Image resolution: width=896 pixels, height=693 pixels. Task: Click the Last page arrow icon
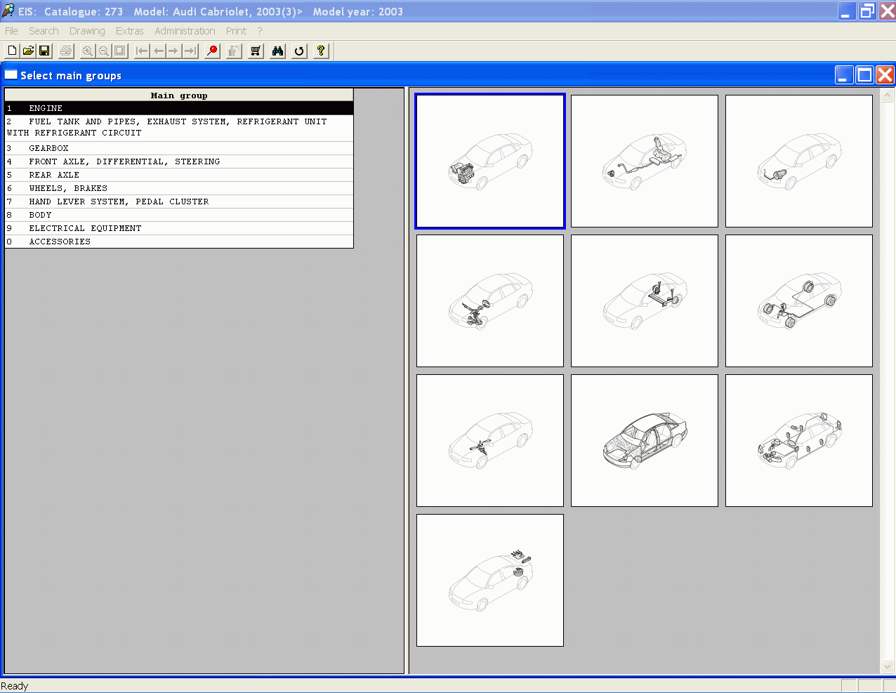tap(190, 51)
